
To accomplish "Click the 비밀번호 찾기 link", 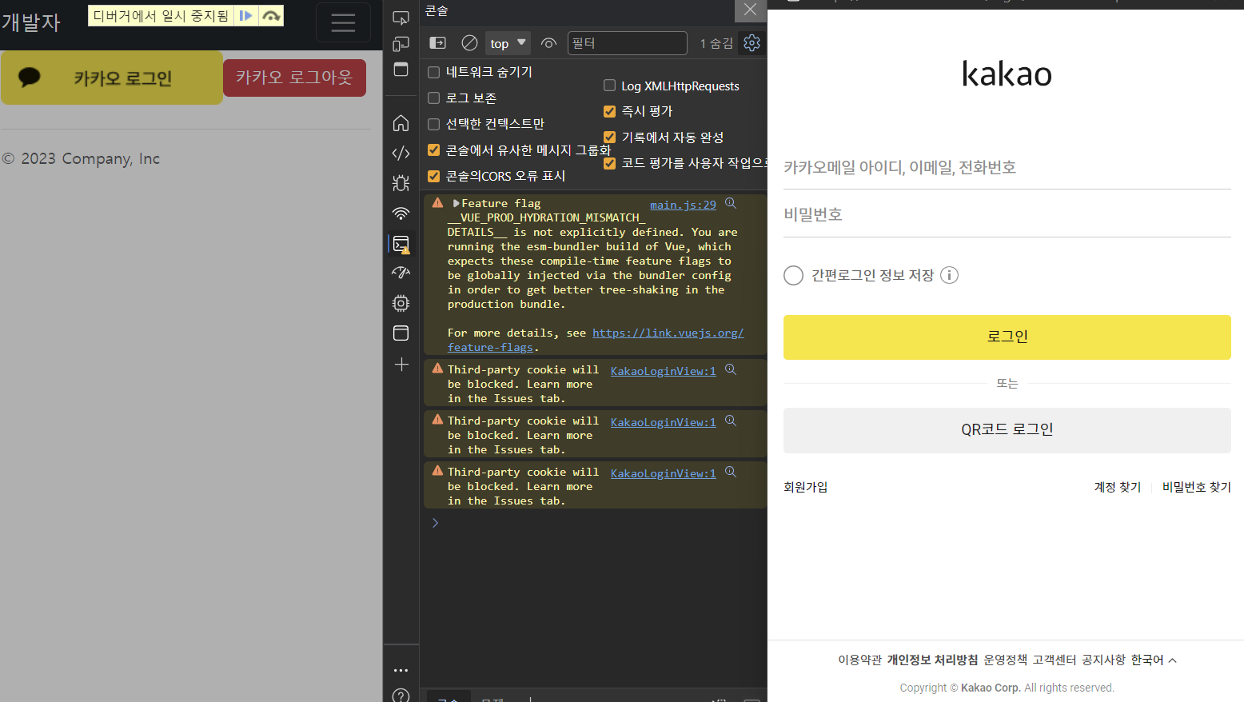I will click(x=1196, y=487).
